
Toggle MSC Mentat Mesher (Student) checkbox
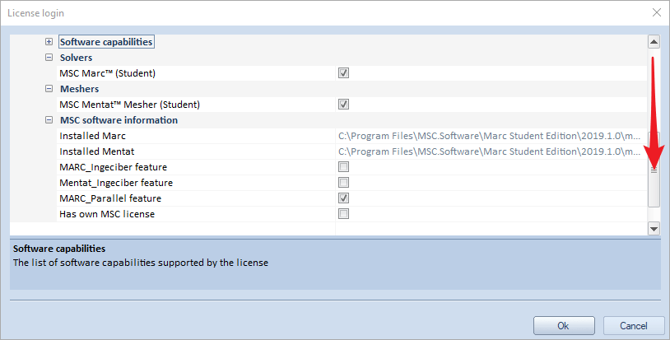coord(344,105)
